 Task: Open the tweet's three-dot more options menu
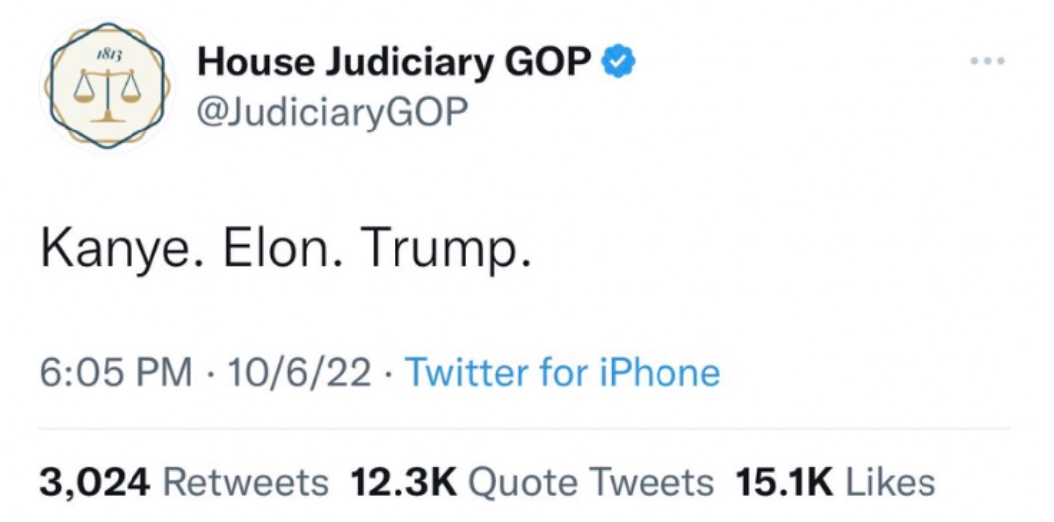[987, 61]
